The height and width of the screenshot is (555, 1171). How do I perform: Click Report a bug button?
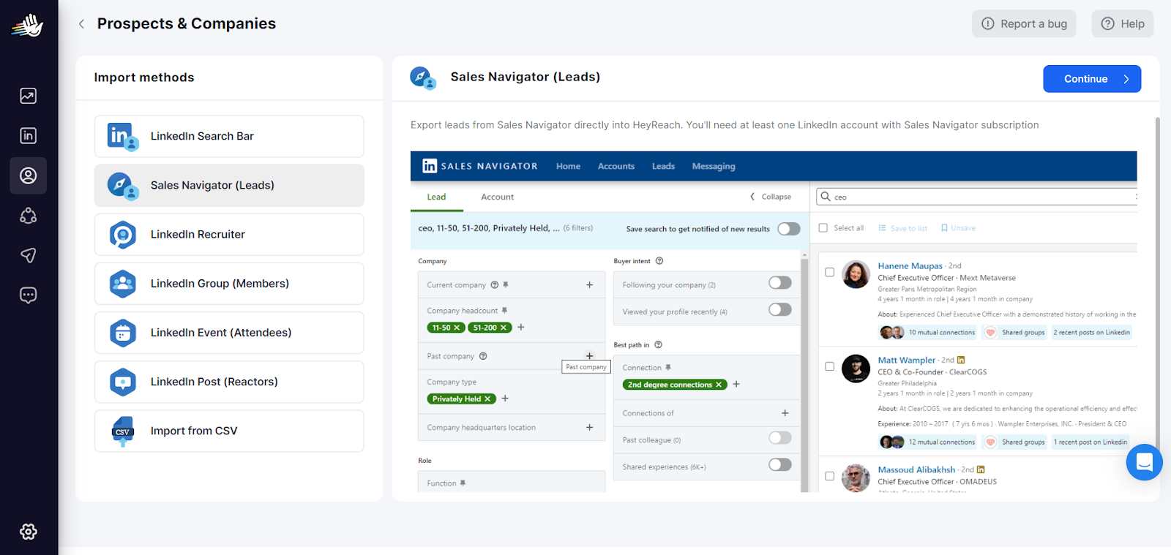(1024, 23)
